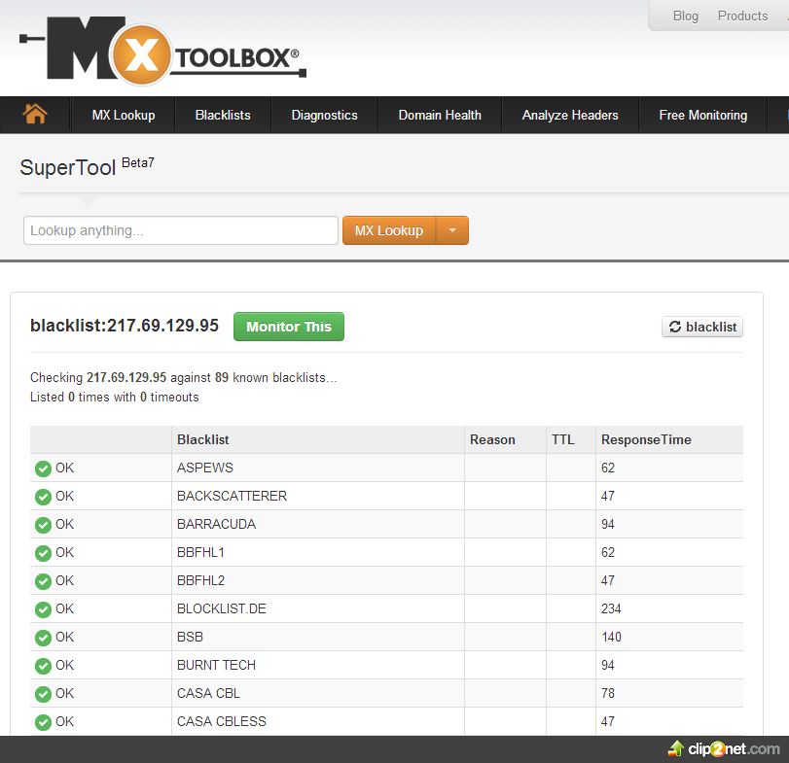
Task: Open the Domain Health menu item
Action: click(440, 115)
